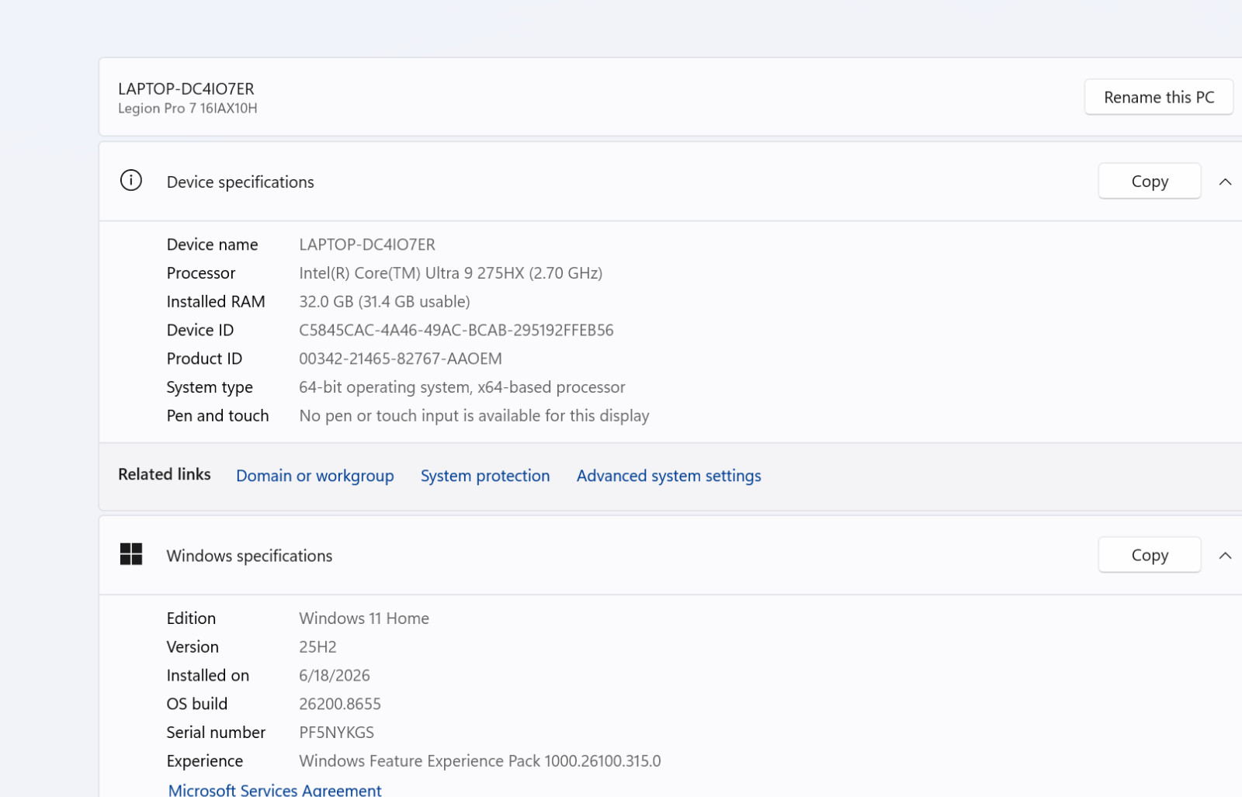Viewport: 1242px width, 797px height.
Task: Click the Rename this PC button
Action: point(1158,97)
